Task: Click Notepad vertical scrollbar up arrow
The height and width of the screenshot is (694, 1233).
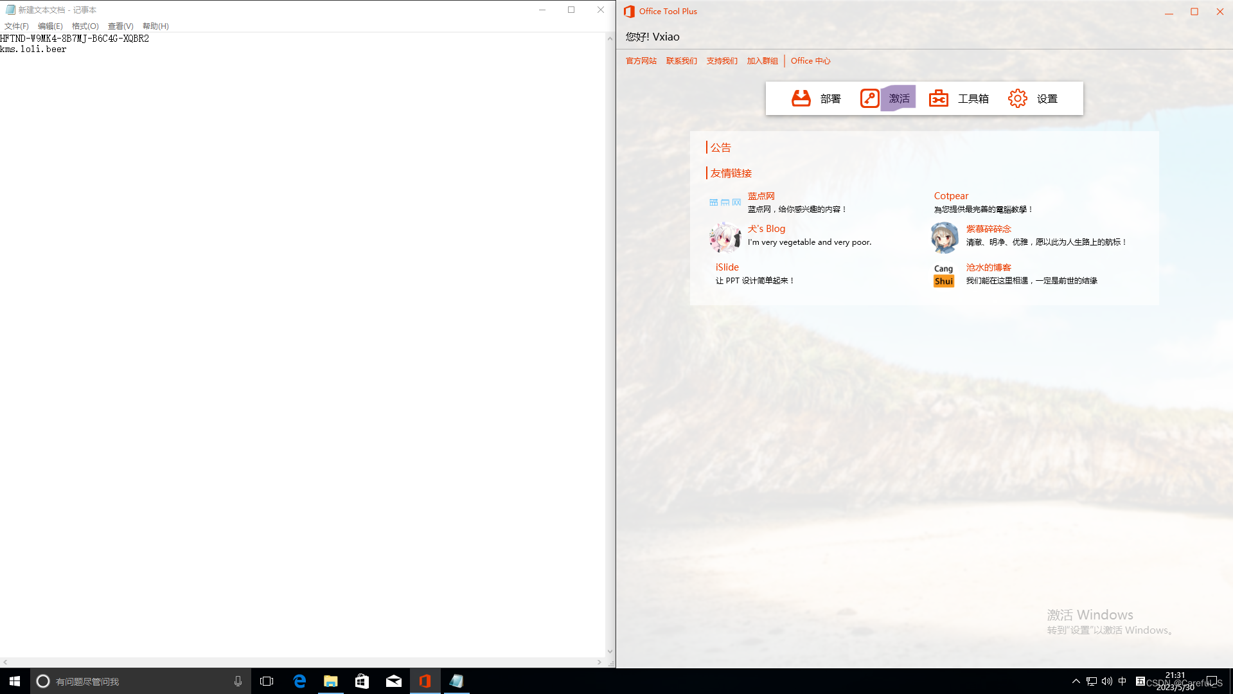Action: point(610,39)
